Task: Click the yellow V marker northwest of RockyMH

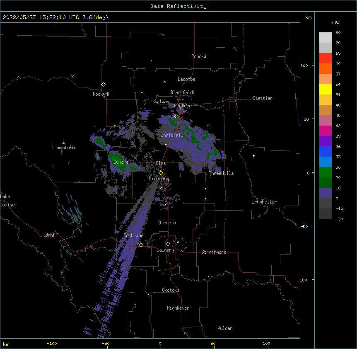Action: point(72,76)
